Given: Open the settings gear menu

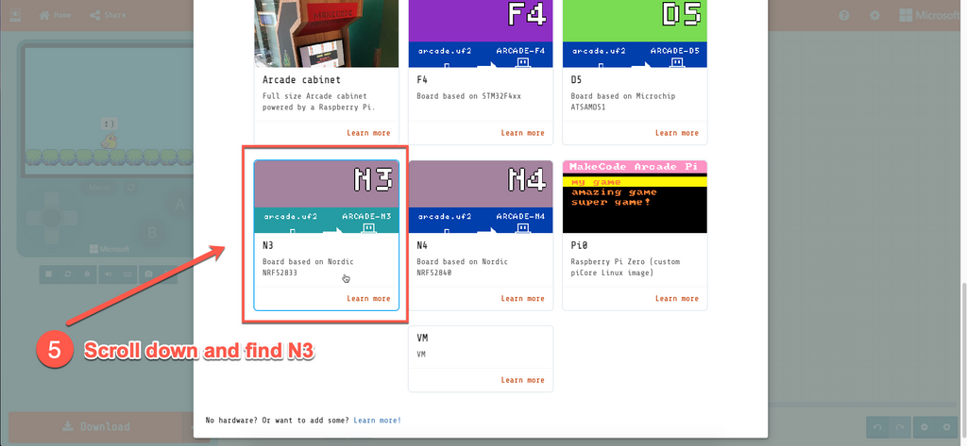Looking at the screenshot, I should coord(874,15).
